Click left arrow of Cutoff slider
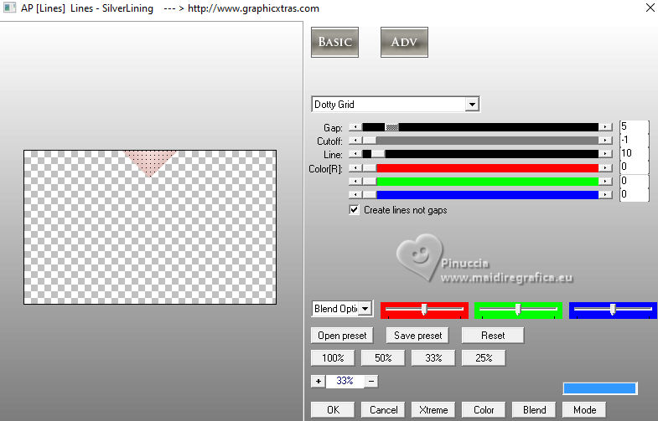Screen dimensions: 658x421 coord(355,141)
